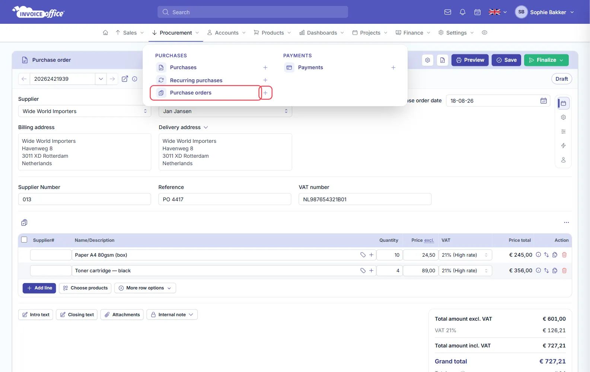The height and width of the screenshot is (372, 590).
Task: Open the Accounts menu
Action: click(226, 33)
